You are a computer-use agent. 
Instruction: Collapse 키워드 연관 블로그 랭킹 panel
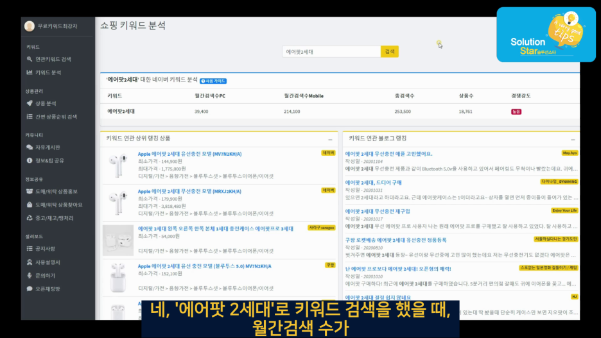pos(573,139)
